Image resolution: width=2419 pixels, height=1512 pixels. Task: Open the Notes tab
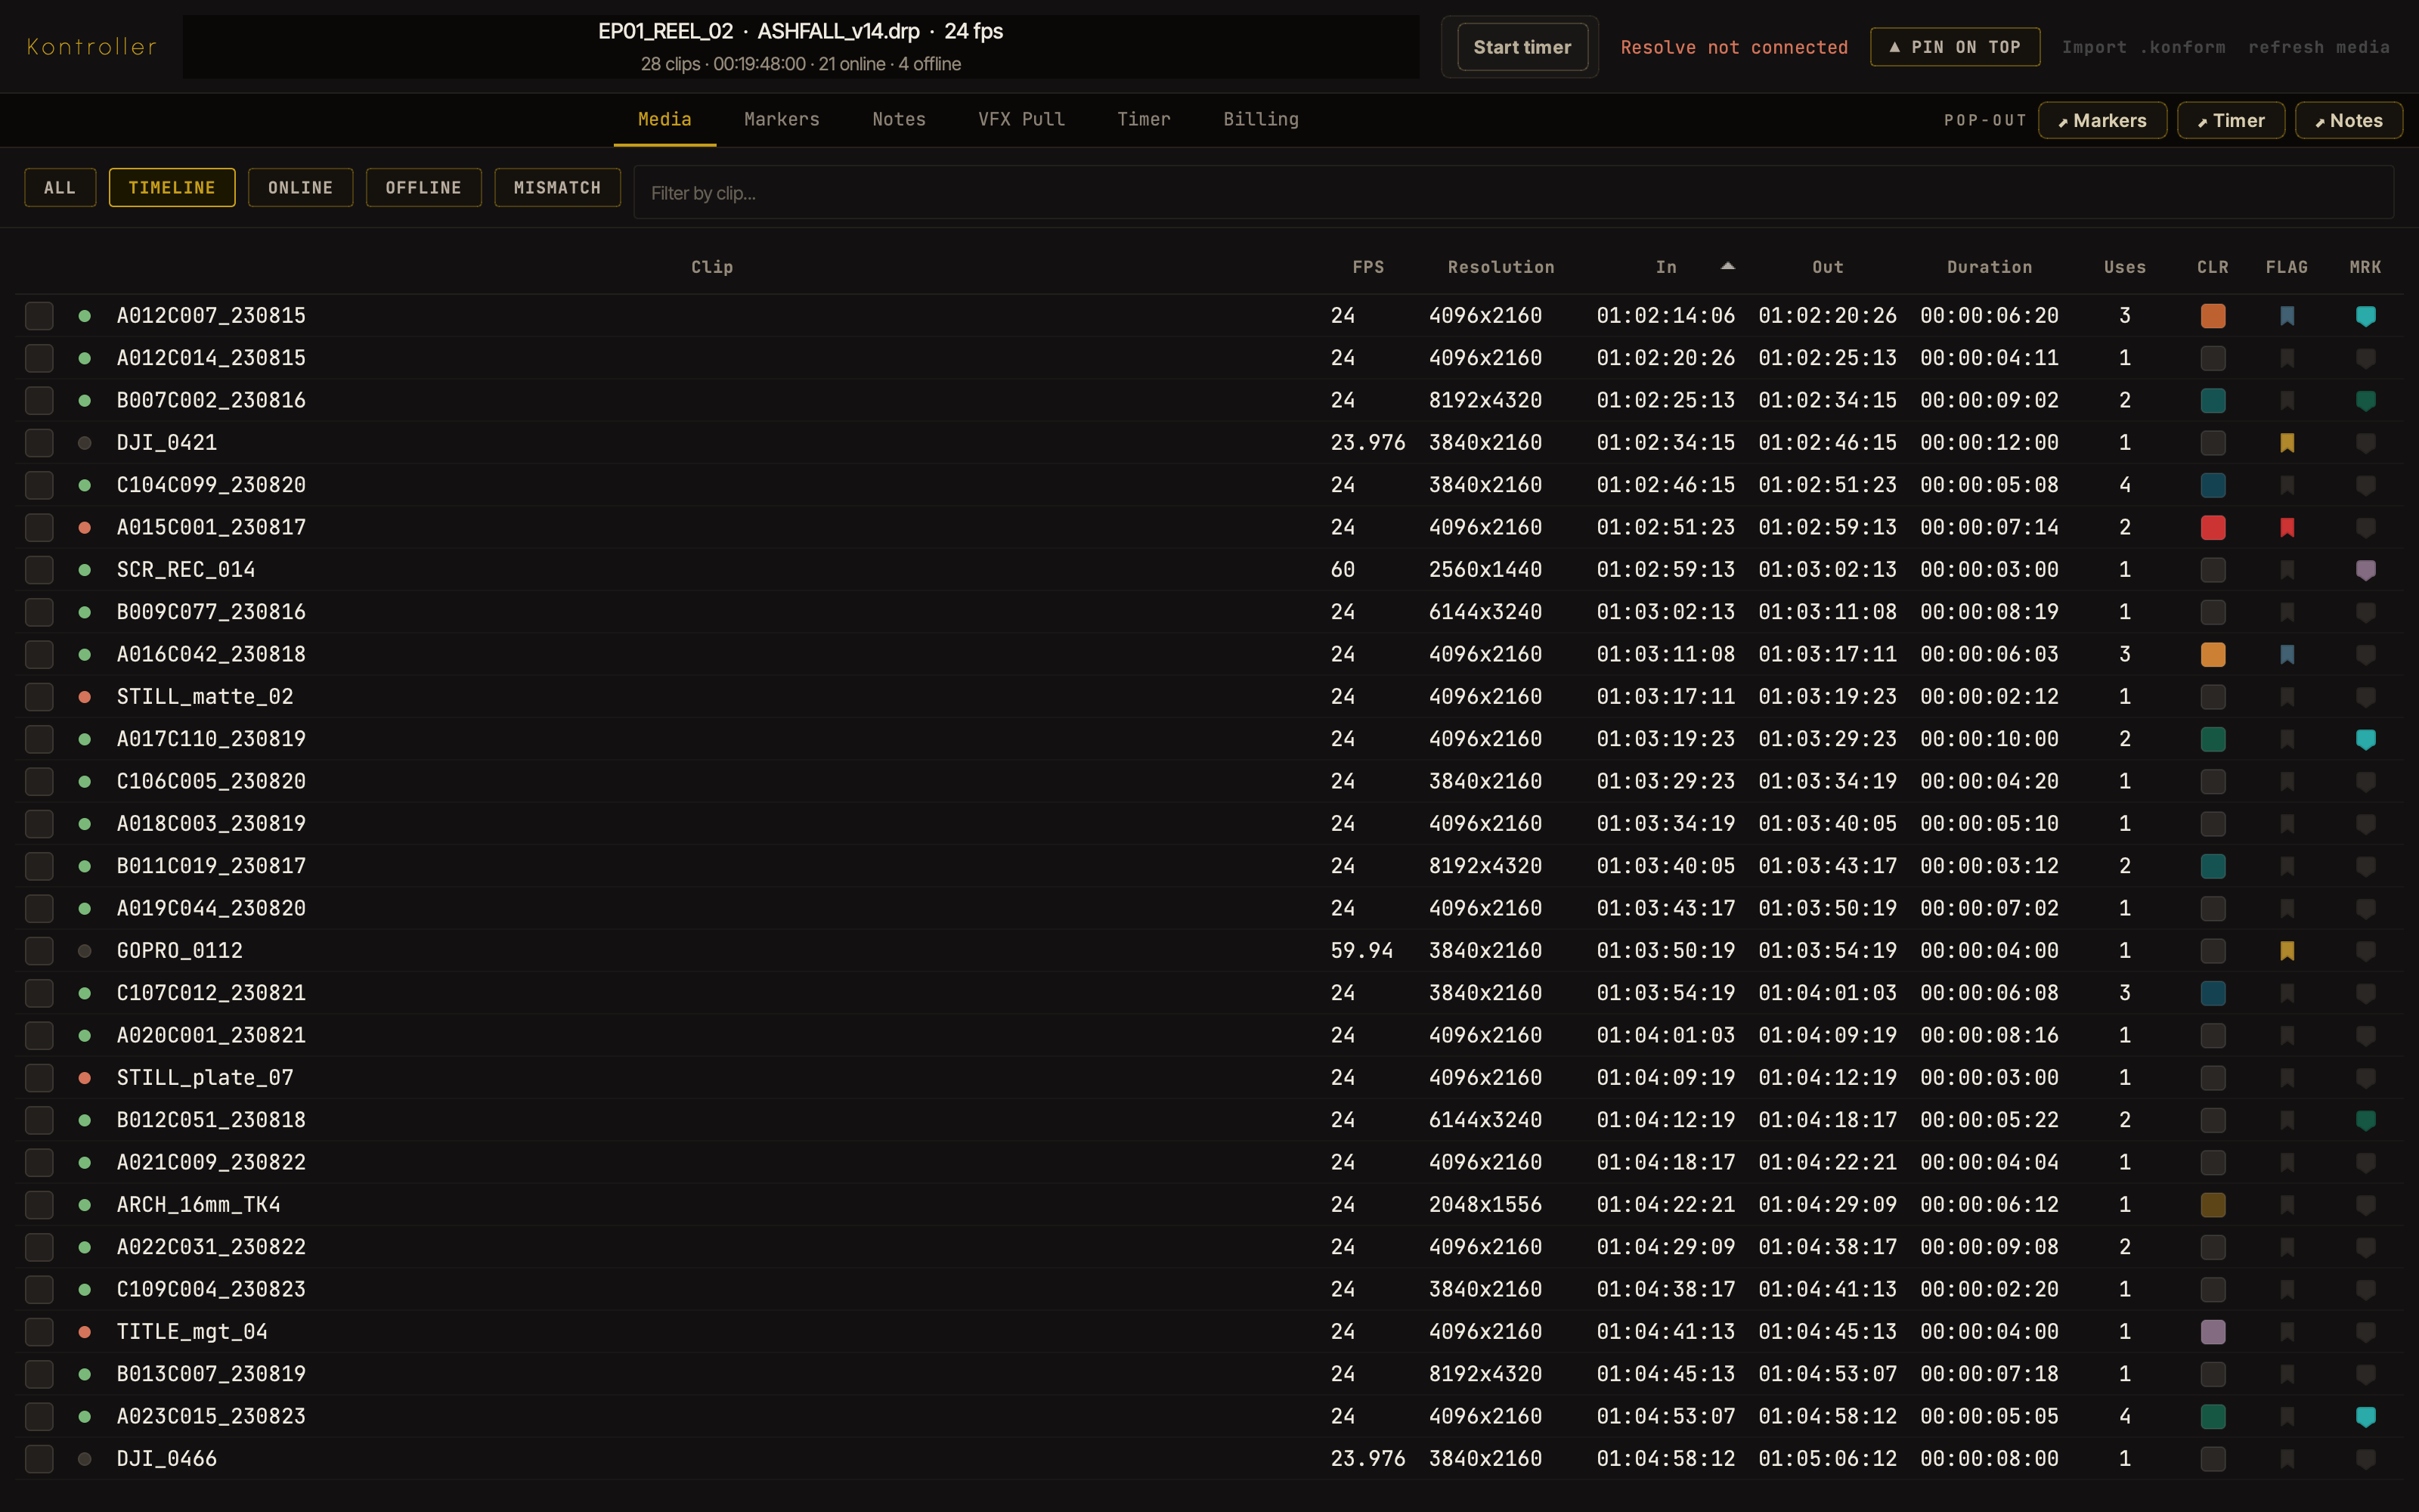pyautogui.click(x=899, y=119)
